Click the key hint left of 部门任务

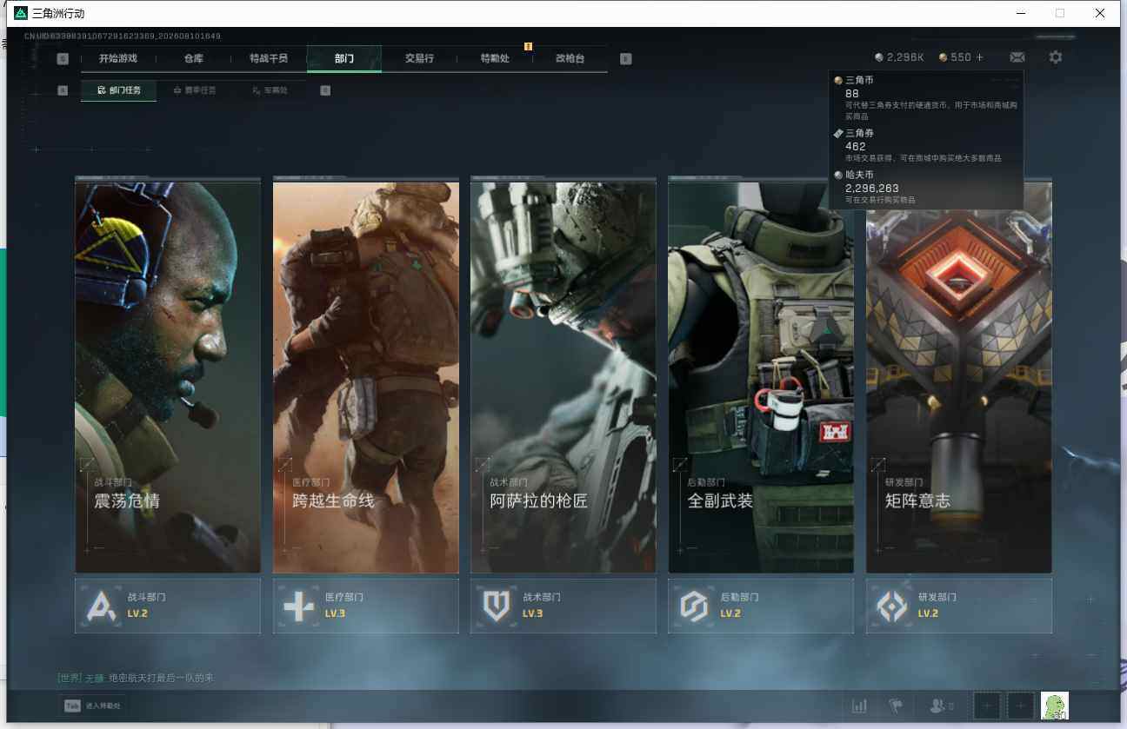(63, 90)
